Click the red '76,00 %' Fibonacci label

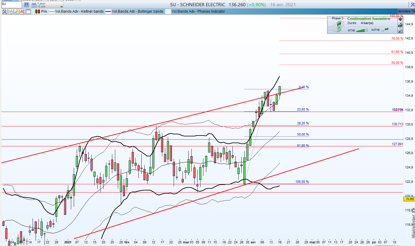click(x=397, y=39)
